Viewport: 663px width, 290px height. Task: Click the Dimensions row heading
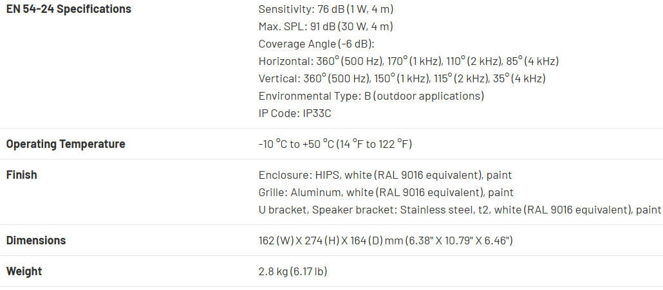point(36,240)
